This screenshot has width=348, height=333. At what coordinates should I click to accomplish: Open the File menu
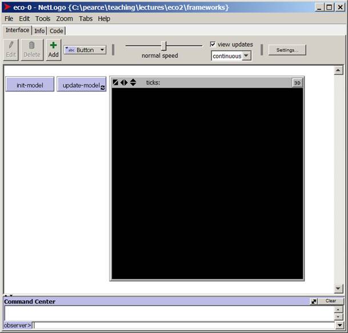(9, 19)
